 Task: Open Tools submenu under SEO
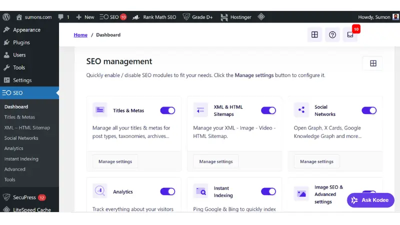[x=9, y=179]
